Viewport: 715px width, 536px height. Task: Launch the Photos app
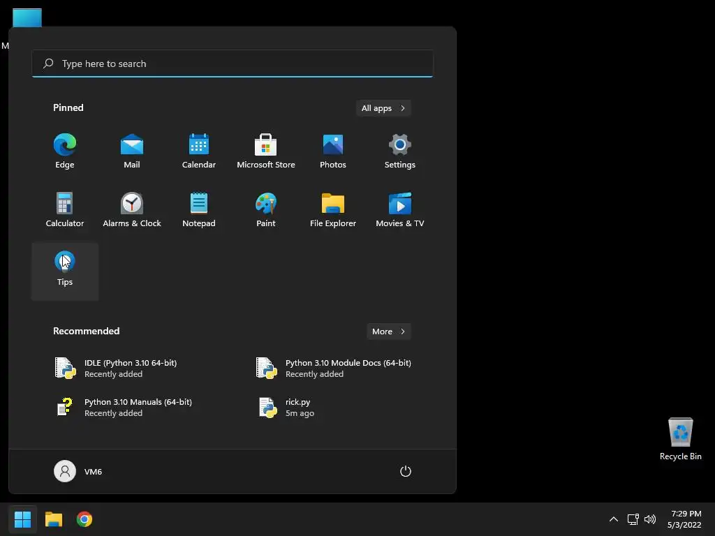click(333, 151)
